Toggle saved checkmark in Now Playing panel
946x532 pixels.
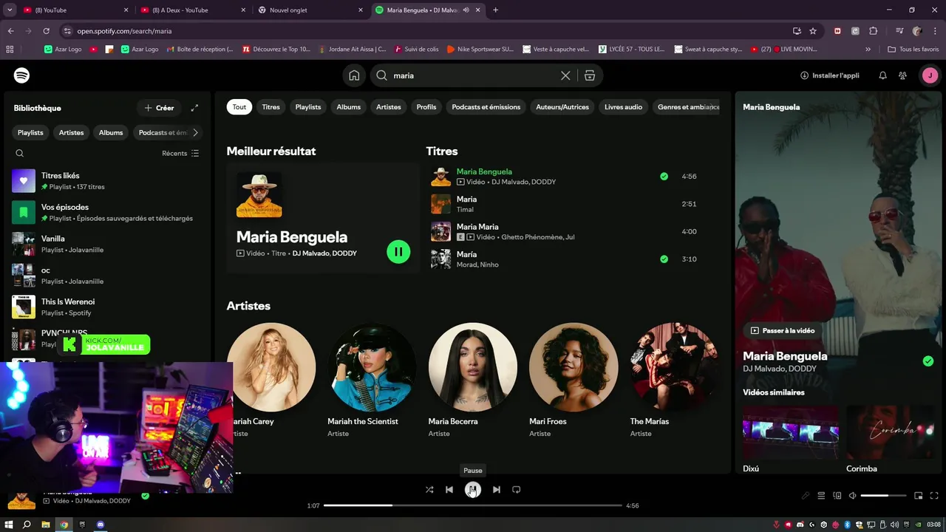(x=928, y=361)
